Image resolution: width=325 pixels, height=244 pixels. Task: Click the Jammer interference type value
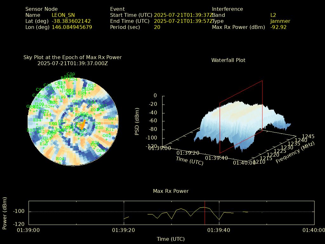point(280,21)
